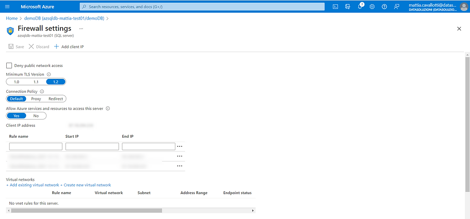Click 'No vnet rules for this server.' text
This screenshot has width=470, height=219.
pos(34,203)
